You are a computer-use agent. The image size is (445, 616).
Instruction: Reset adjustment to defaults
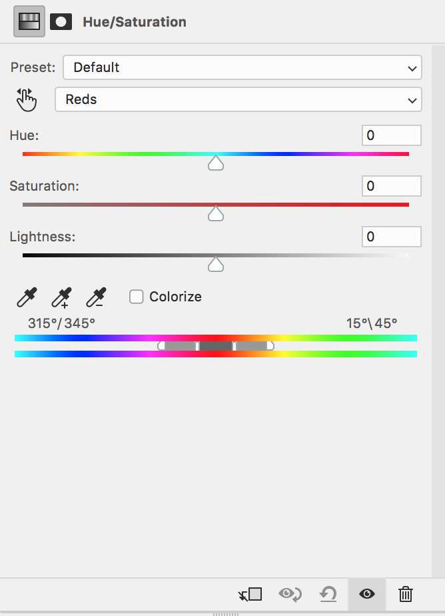[328, 594]
